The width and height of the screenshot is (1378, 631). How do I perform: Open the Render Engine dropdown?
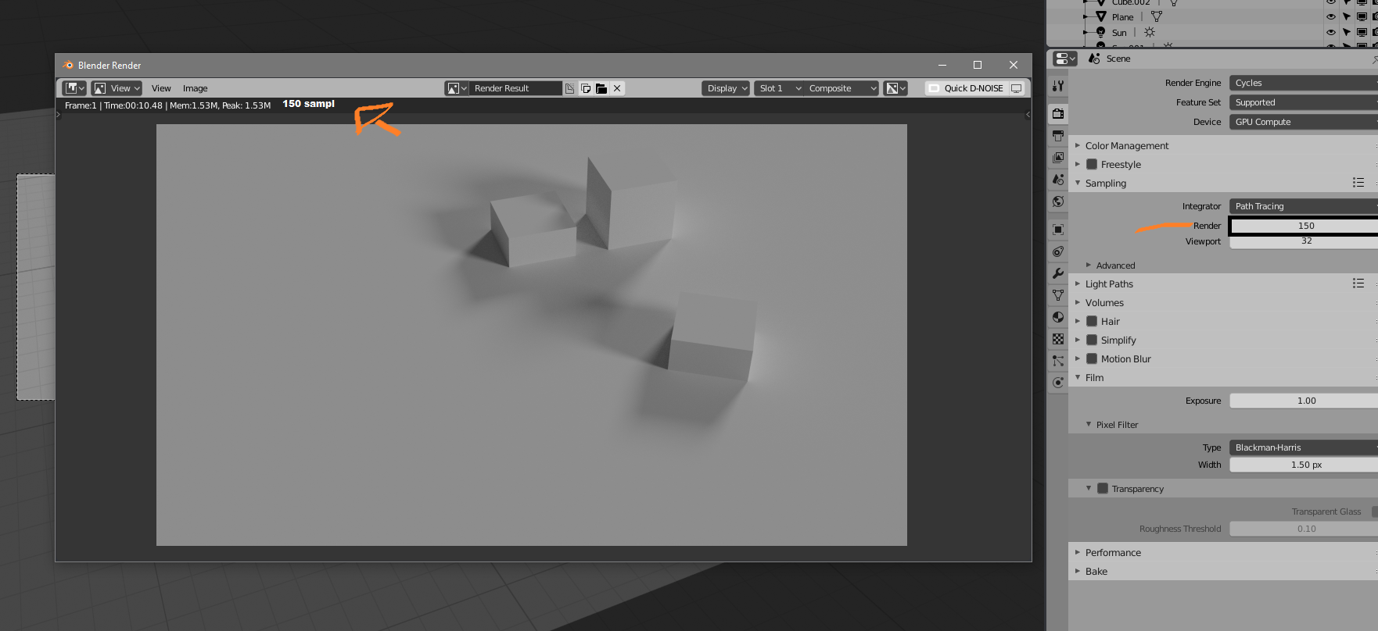[1304, 83]
